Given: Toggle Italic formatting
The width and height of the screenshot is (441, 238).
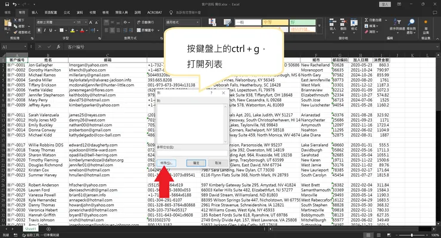Looking at the screenshot, I should pyautogui.click(x=45, y=30).
